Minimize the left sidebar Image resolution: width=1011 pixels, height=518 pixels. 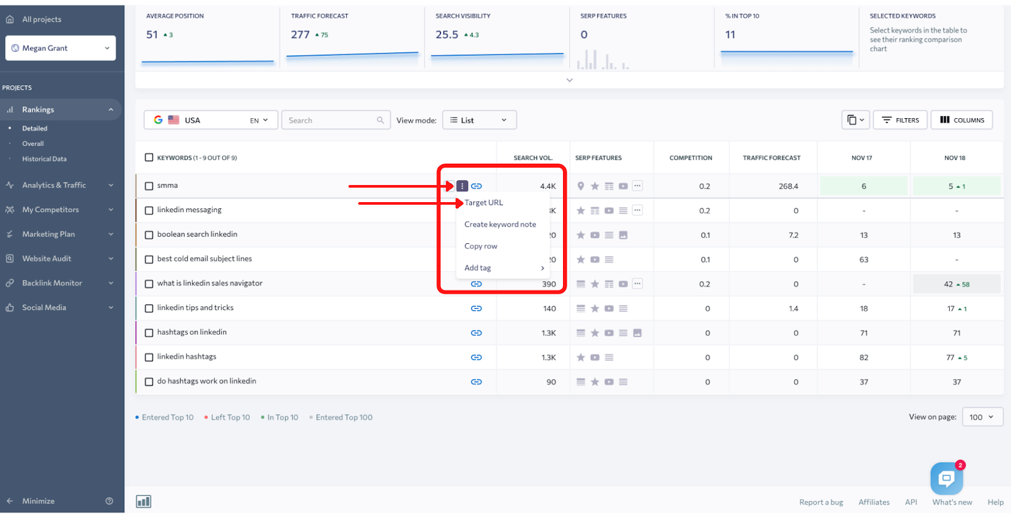32,501
